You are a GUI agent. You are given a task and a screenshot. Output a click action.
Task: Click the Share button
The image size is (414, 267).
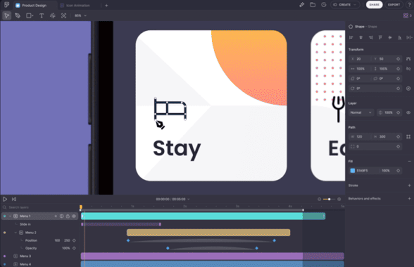click(374, 5)
